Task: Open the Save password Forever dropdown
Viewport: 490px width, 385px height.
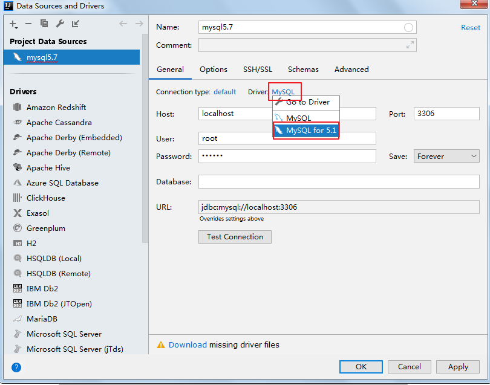Action: (x=446, y=156)
